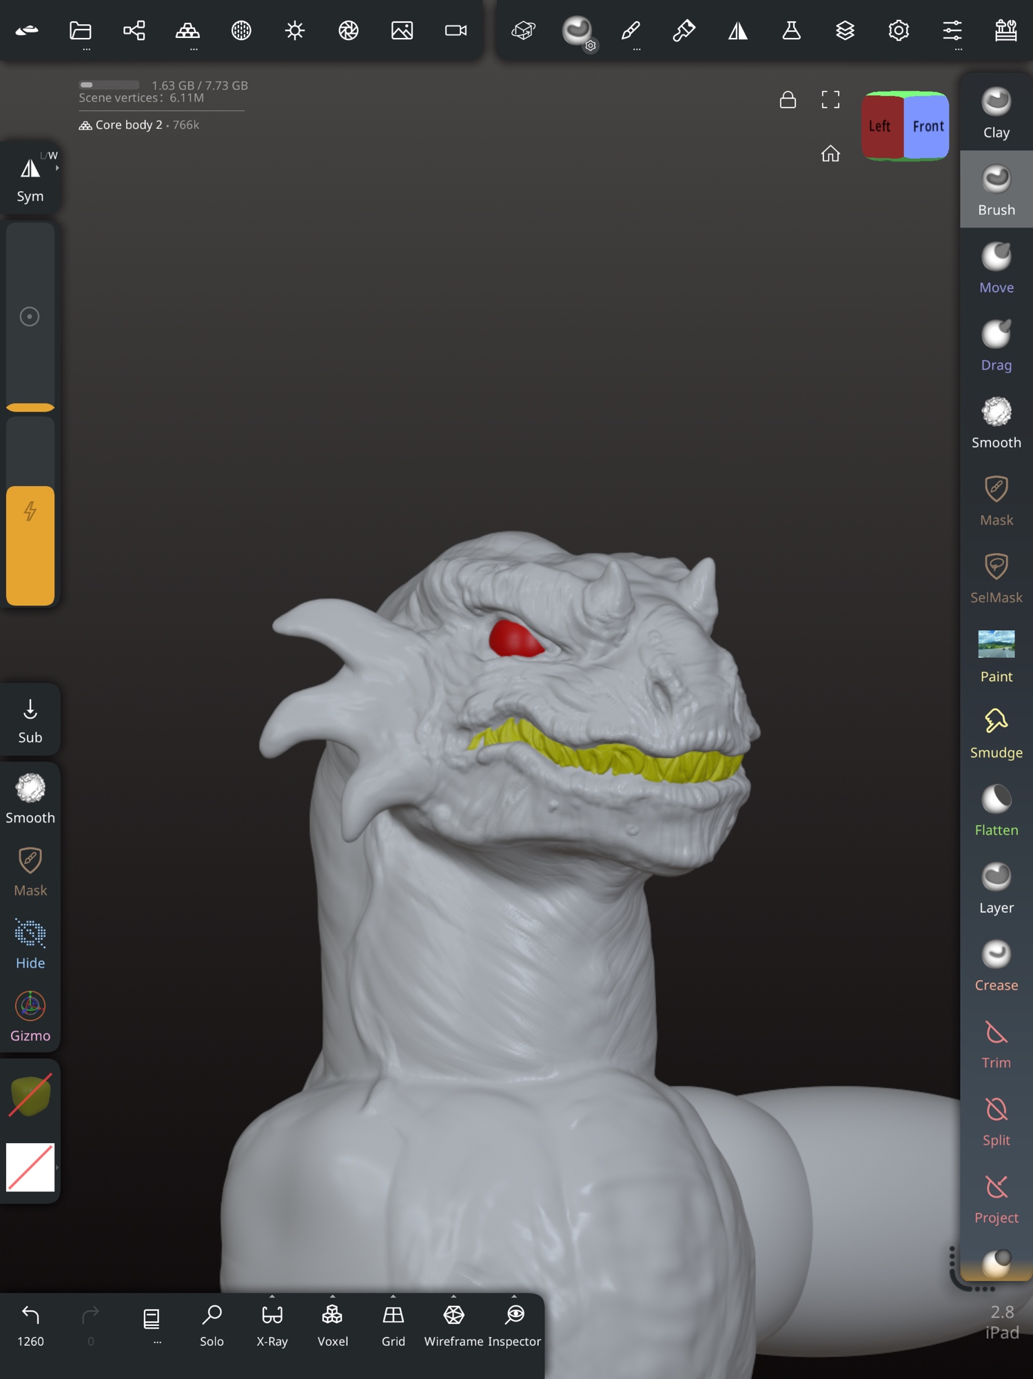Select the Smudge tool

point(996,733)
